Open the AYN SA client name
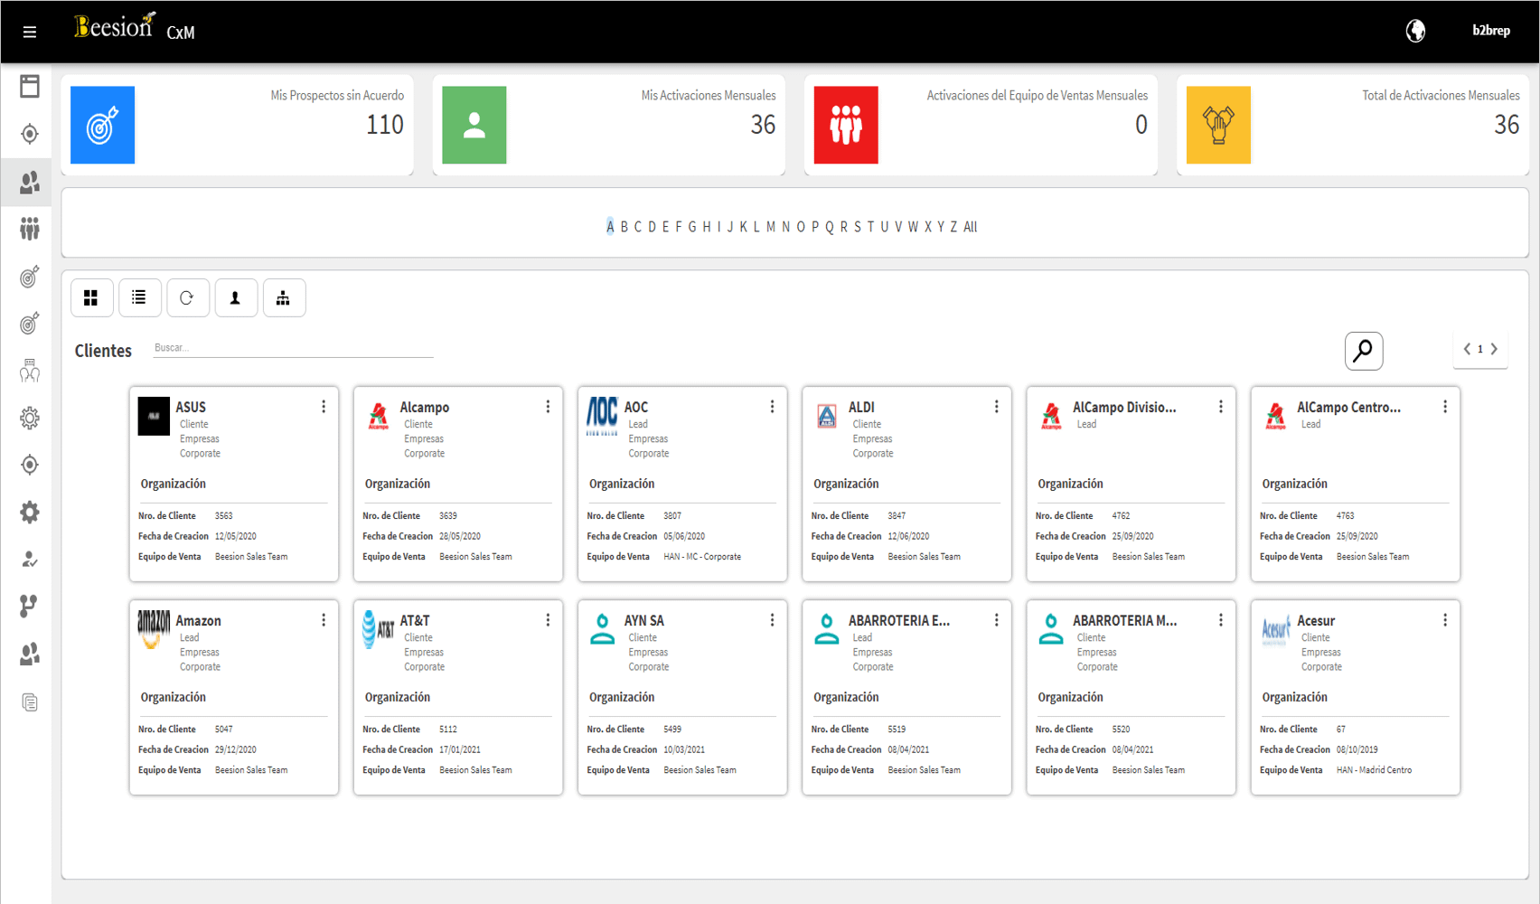Viewport: 1540px width, 904px height. click(x=644, y=621)
